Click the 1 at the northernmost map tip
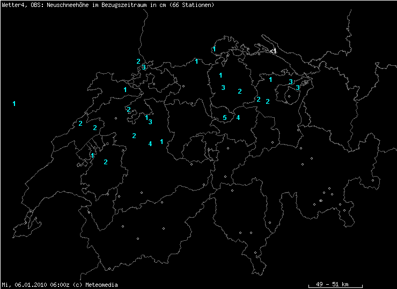 pyautogui.click(x=214, y=49)
